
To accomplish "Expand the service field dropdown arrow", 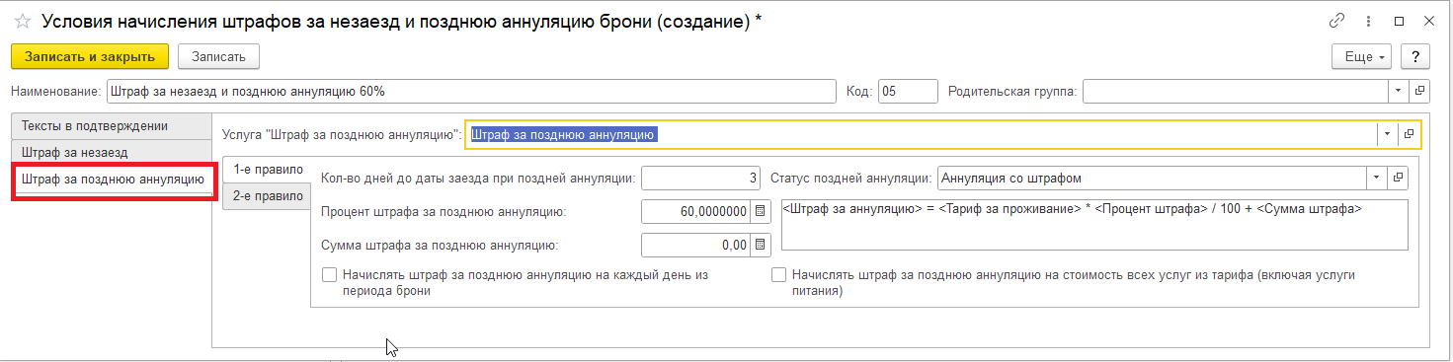I will tap(1388, 134).
